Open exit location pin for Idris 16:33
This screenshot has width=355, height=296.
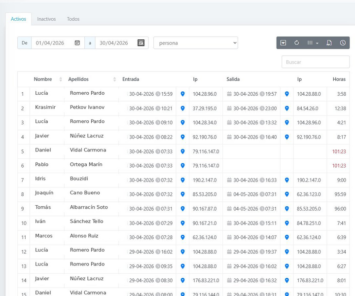[x=287, y=180]
